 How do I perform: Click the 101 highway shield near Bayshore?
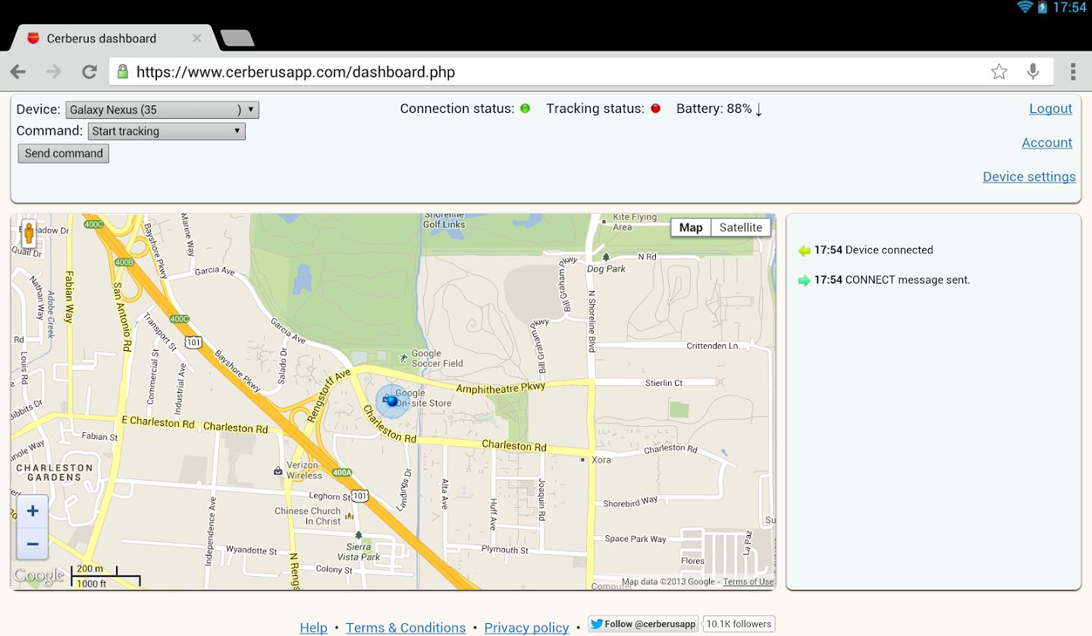[x=195, y=343]
